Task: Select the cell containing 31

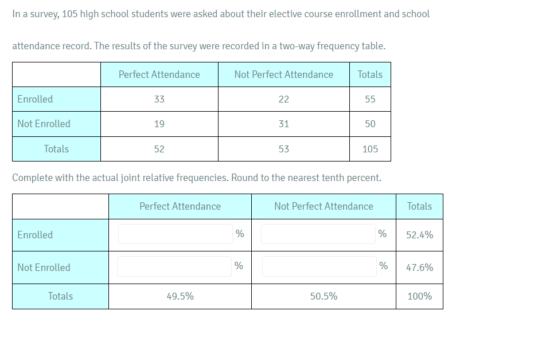Action: [283, 124]
